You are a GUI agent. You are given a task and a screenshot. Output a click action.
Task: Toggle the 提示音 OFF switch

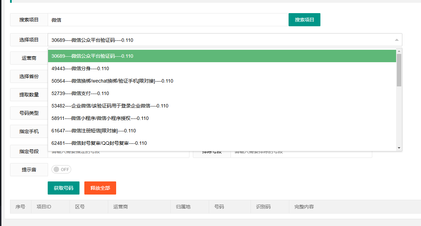(61, 169)
